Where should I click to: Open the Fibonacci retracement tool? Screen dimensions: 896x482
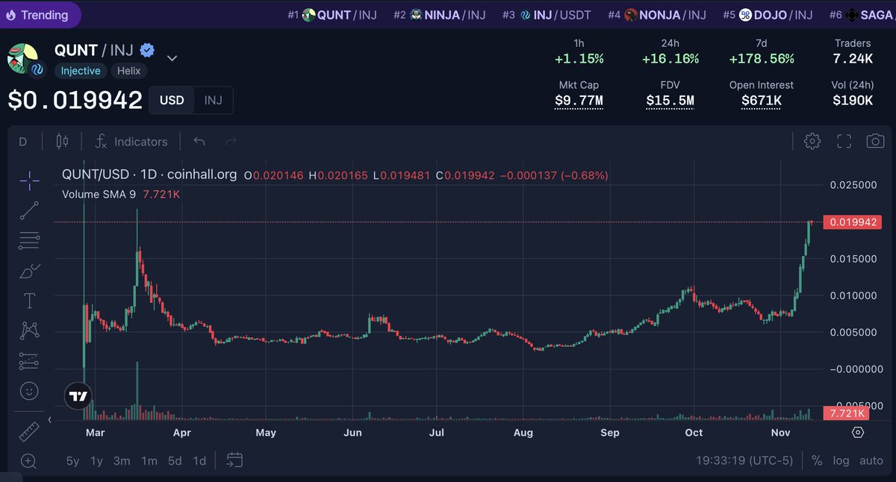[x=29, y=240]
